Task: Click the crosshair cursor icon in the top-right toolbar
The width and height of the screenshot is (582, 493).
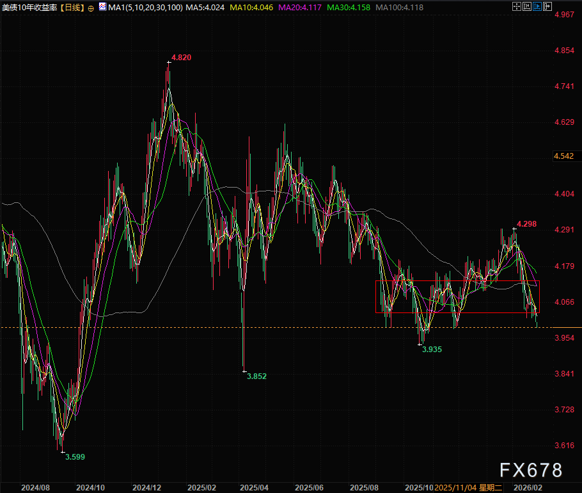Action: click(x=516, y=6)
